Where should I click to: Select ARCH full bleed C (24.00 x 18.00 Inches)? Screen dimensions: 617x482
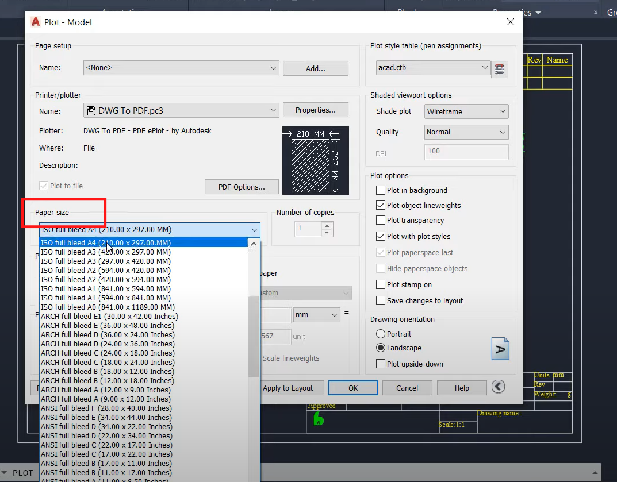144,353
